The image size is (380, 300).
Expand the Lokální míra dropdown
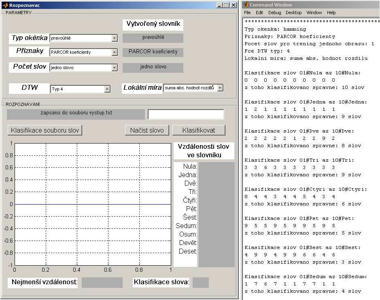[x=193, y=88]
